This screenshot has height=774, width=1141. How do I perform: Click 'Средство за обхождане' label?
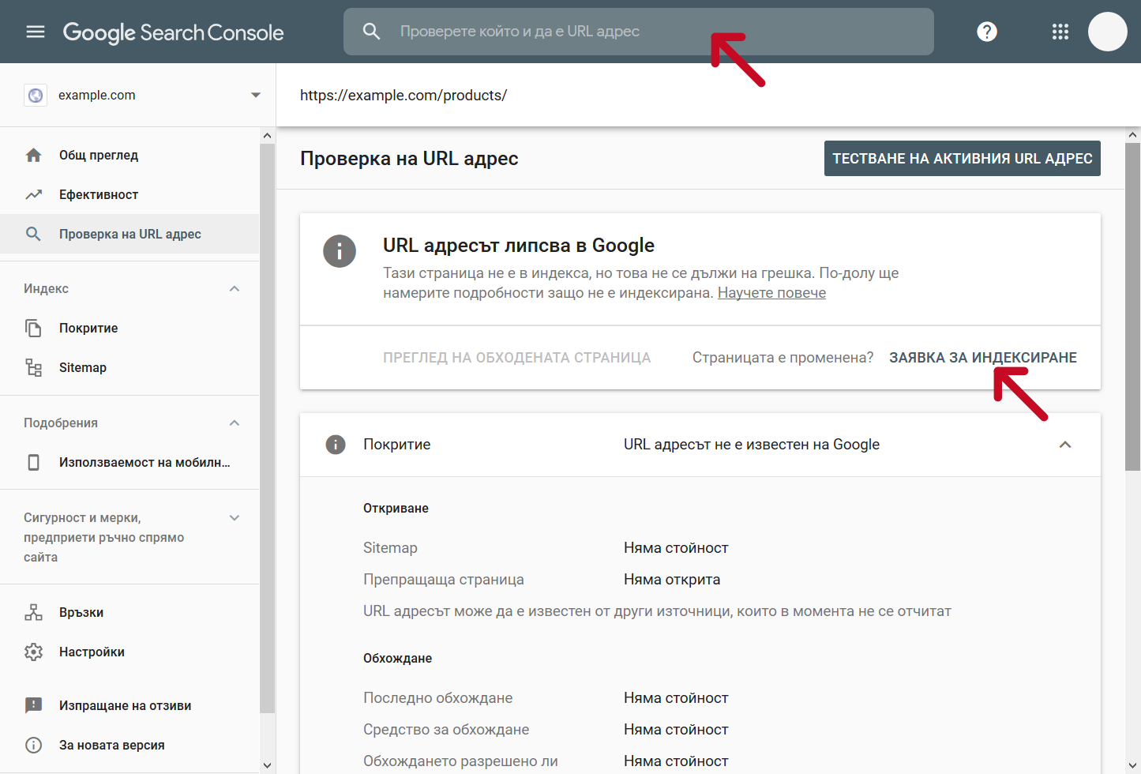[x=446, y=730]
